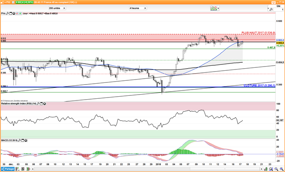Open the trading panel wrench settings
285x172 pixels.
click(x=271, y=10)
